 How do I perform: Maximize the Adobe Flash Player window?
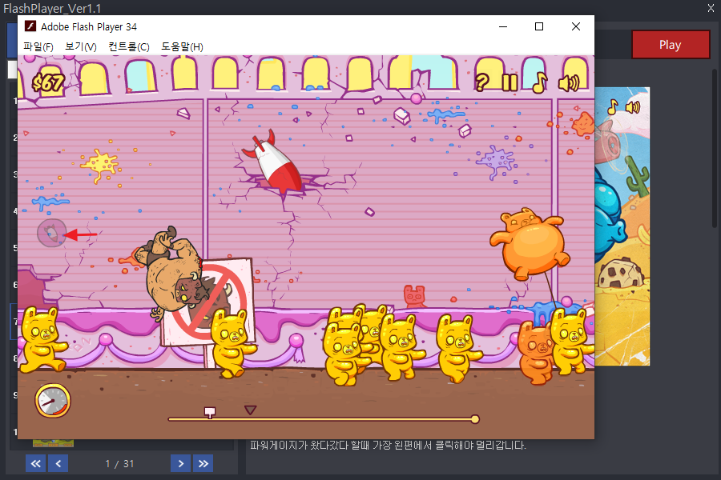pos(539,26)
